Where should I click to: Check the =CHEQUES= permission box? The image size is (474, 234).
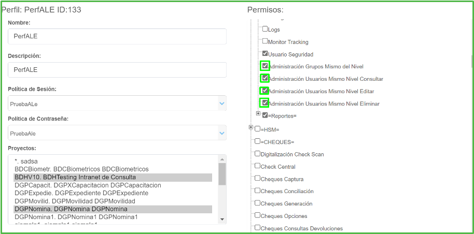pyautogui.click(x=257, y=141)
